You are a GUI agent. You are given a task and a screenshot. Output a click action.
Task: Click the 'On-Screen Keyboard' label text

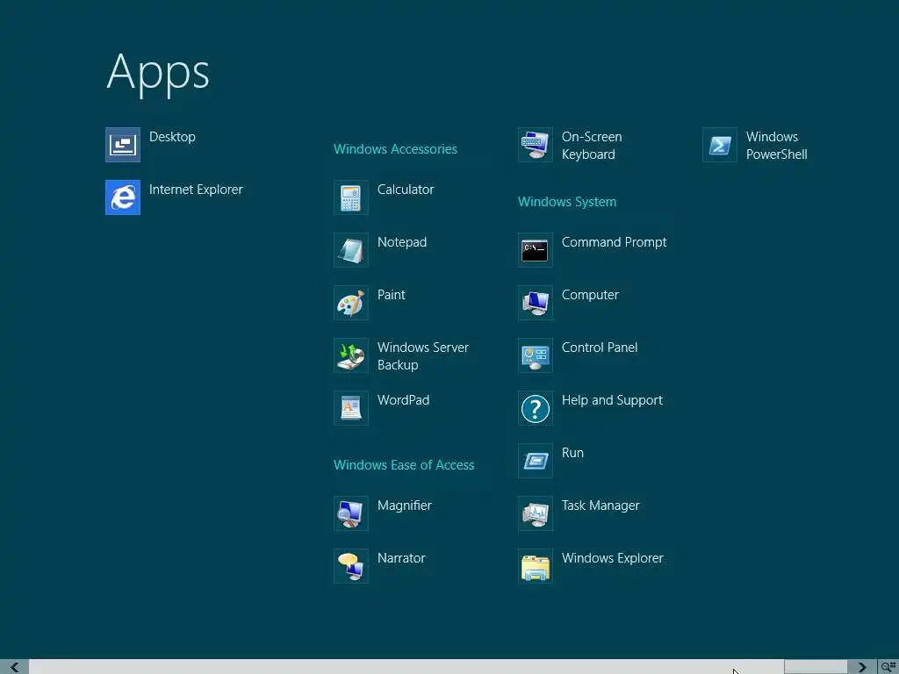(592, 146)
